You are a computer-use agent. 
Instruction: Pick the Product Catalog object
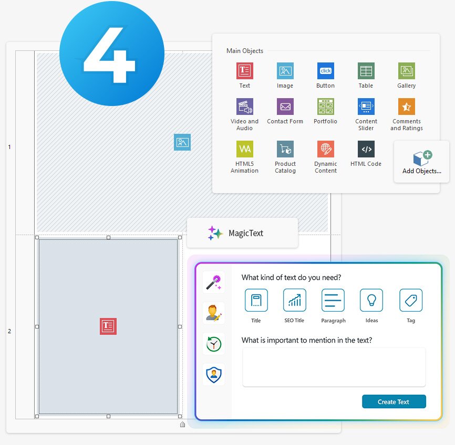[285, 149]
